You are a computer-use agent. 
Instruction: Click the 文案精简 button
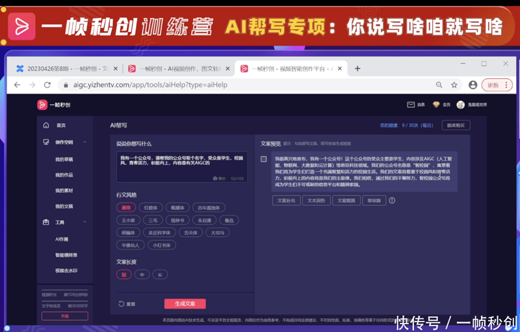[x=346, y=201]
